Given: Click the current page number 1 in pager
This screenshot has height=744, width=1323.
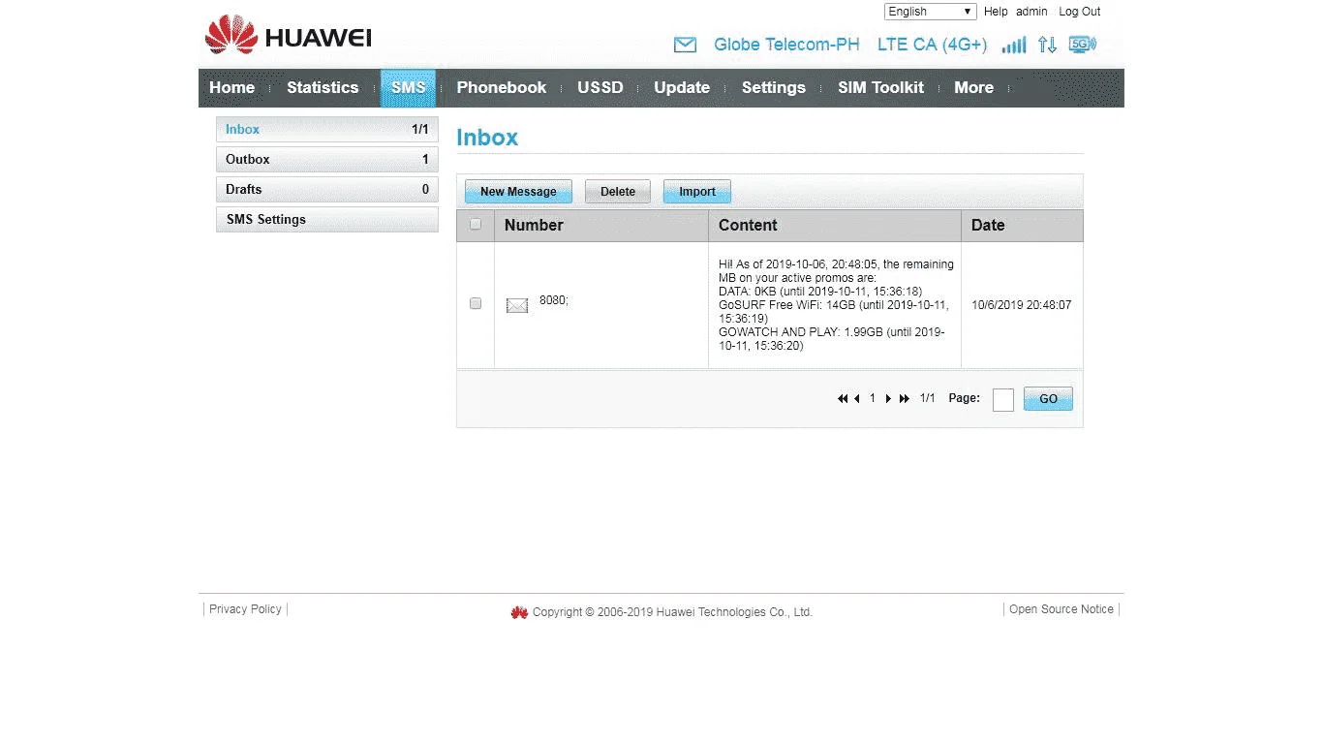Looking at the screenshot, I should [873, 398].
